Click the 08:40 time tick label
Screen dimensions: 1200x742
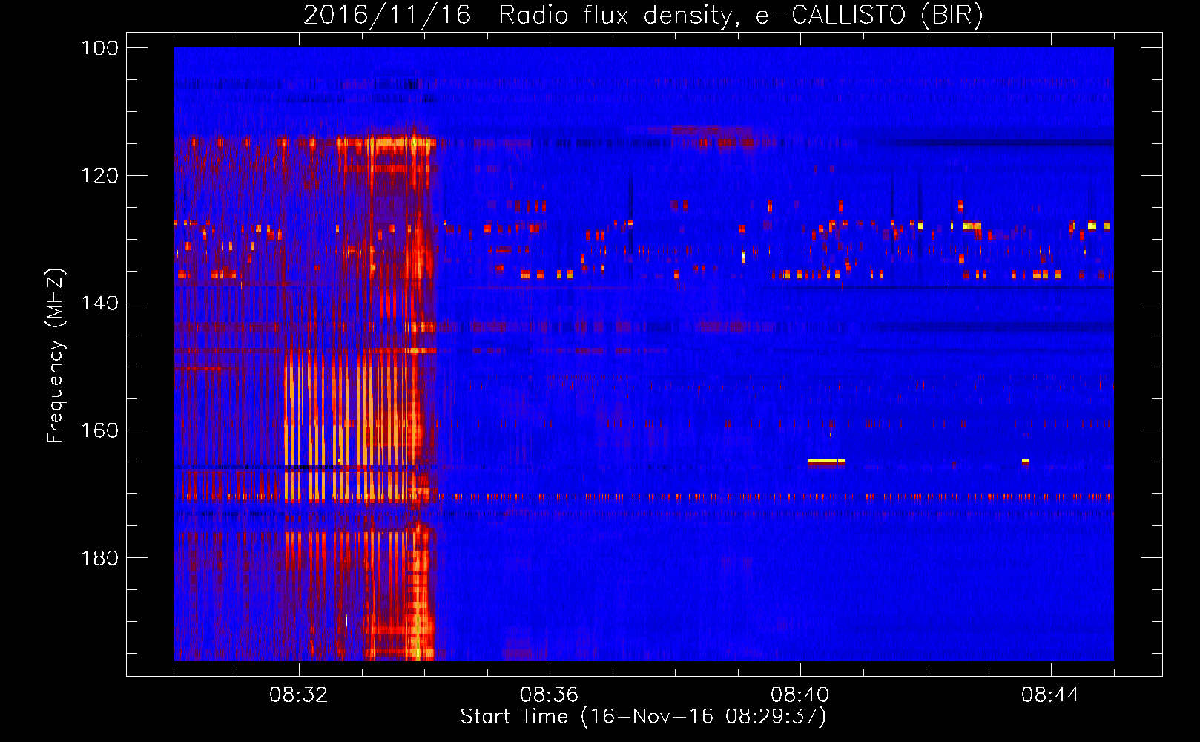tap(800, 695)
